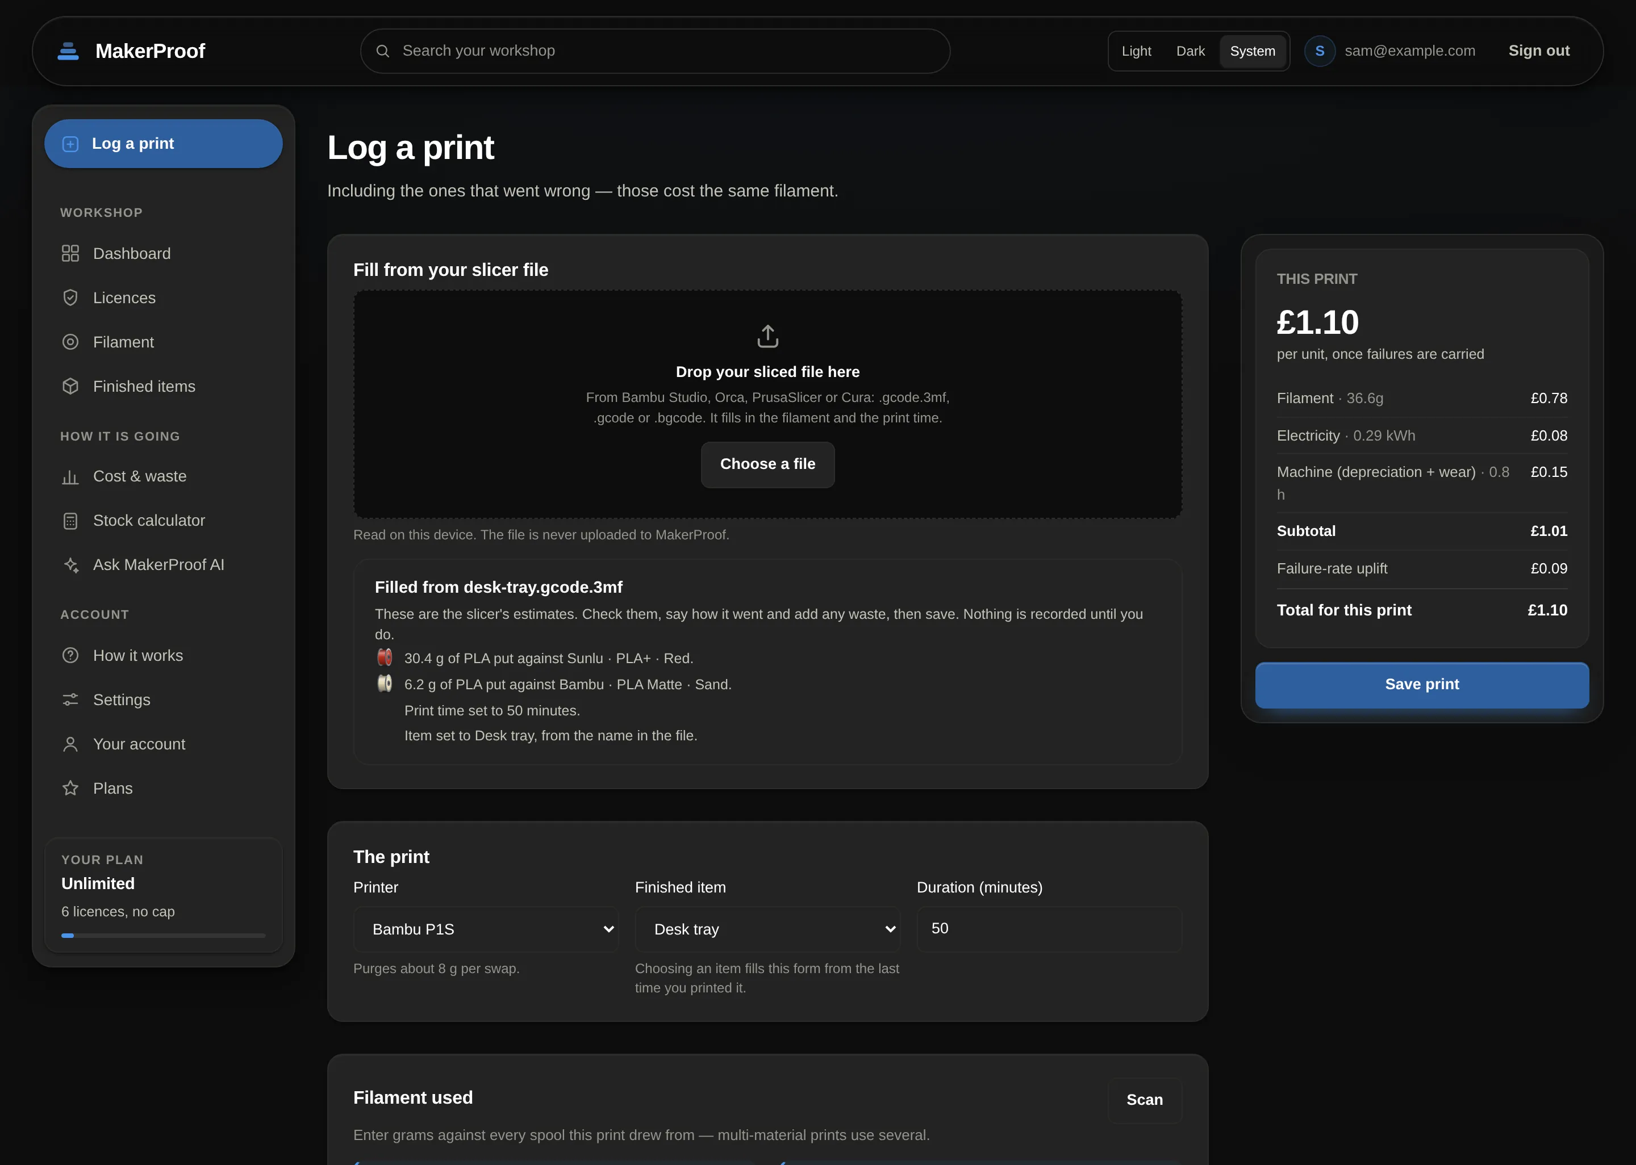The image size is (1636, 1165).
Task: Click the Scan button in Filament used
Action: pos(1145,1100)
